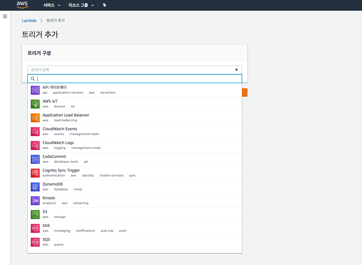Viewport: 362px width, 265px height.
Task: Choose Kinesis trigger option
Action: click(x=135, y=201)
